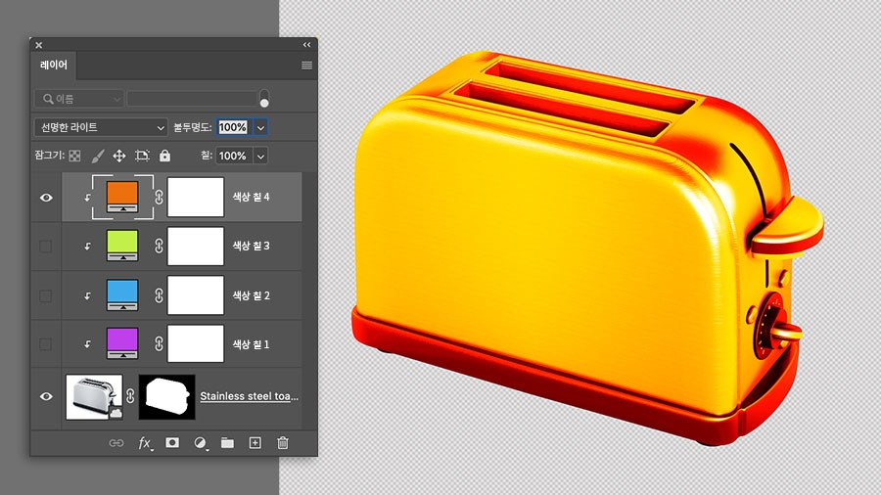881x495 pixels.
Task: Toggle mask link icon on 색상 칠 3
Action: pyautogui.click(x=159, y=246)
